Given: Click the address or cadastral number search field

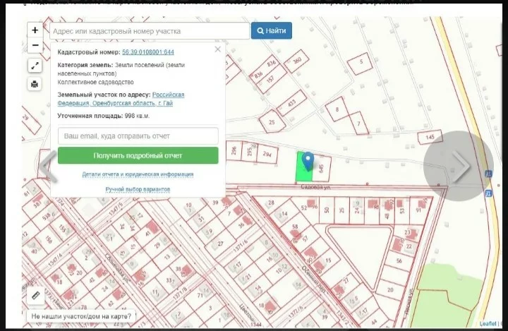Looking at the screenshot, I should click(150, 31).
